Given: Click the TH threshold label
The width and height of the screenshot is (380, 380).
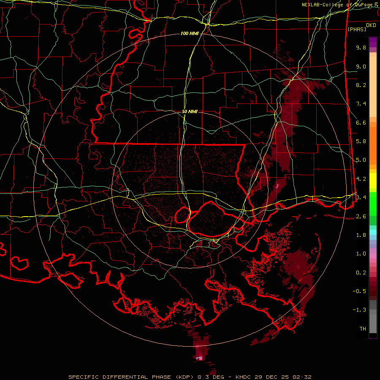Looking at the screenshot, I should tap(363, 329).
